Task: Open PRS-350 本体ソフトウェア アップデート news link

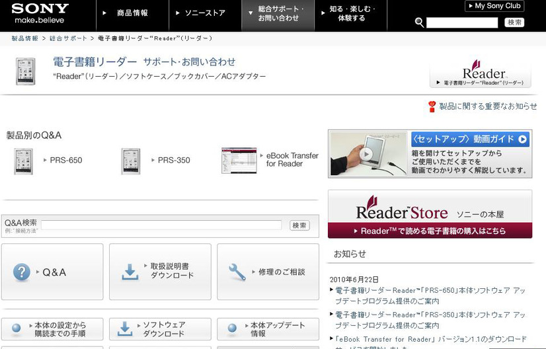Action: coord(430,320)
